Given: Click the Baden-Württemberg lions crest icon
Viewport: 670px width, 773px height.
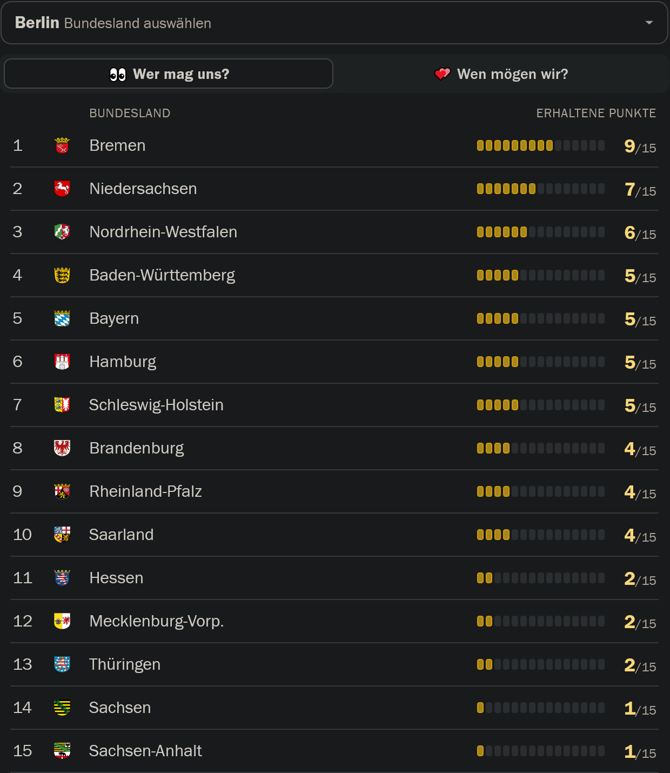Looking at the screenshot, I should point(62,275).
